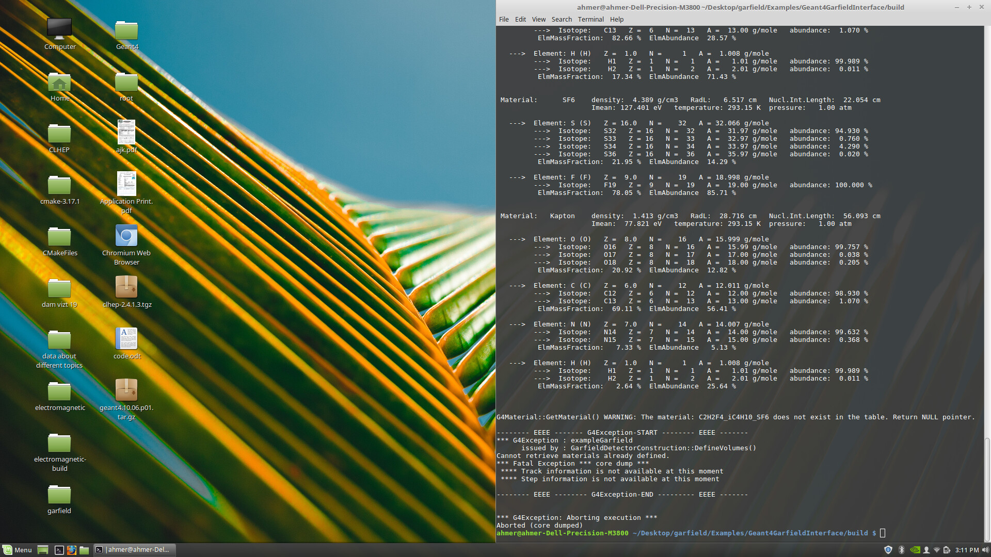Screen dimensions: 991x557
Task: Select the CMakeFiles folder
Action: pos(59,240)
